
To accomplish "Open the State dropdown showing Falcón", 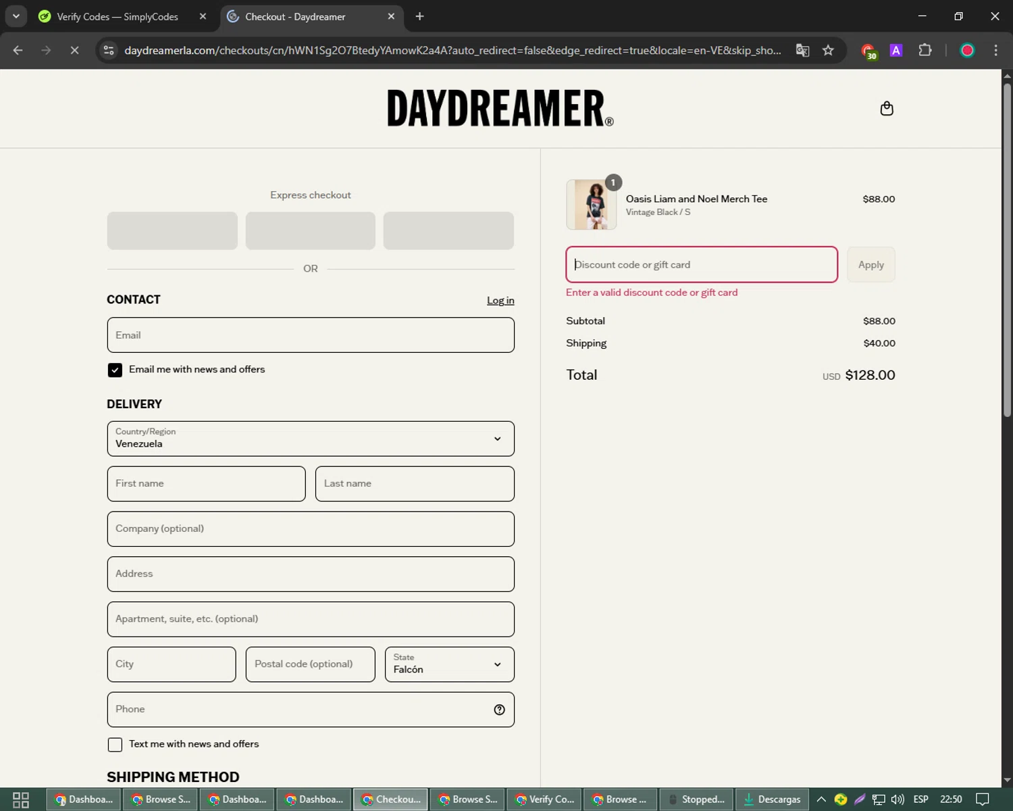I will click(449, 664).
